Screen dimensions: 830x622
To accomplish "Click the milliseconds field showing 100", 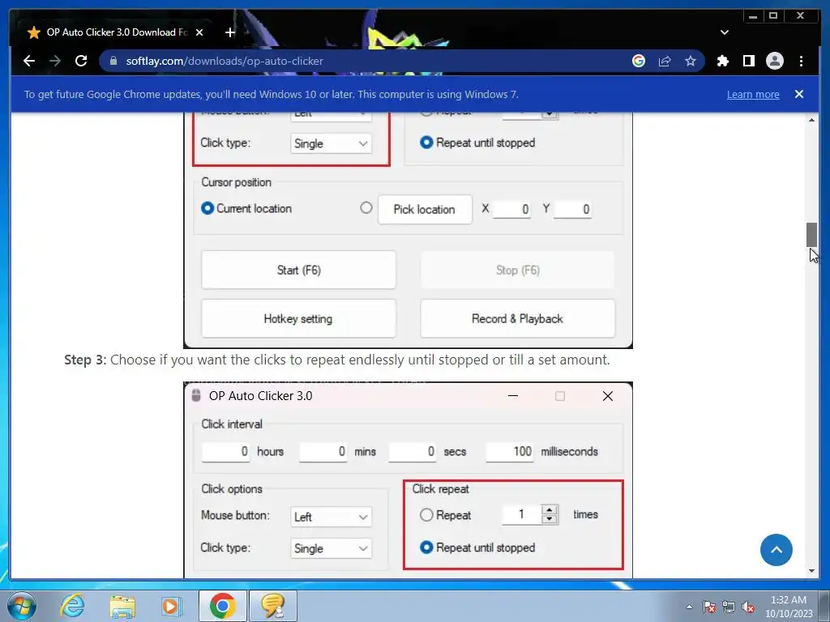I will [510, 452].
